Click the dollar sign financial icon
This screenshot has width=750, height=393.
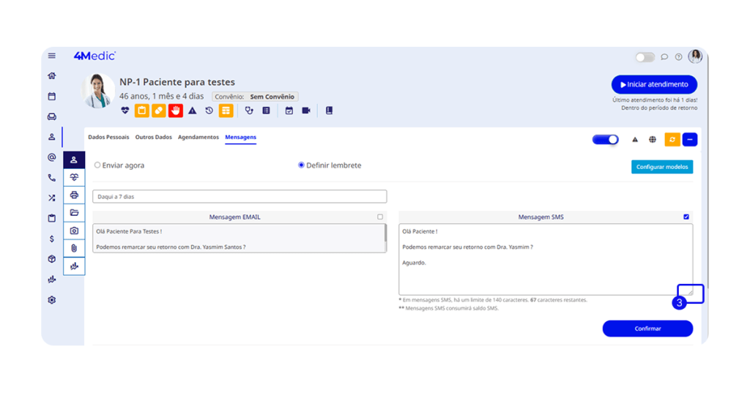52,239
